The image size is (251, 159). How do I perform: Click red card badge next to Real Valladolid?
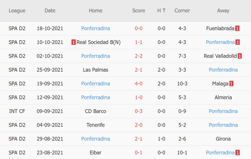click(x=239, y=56)
